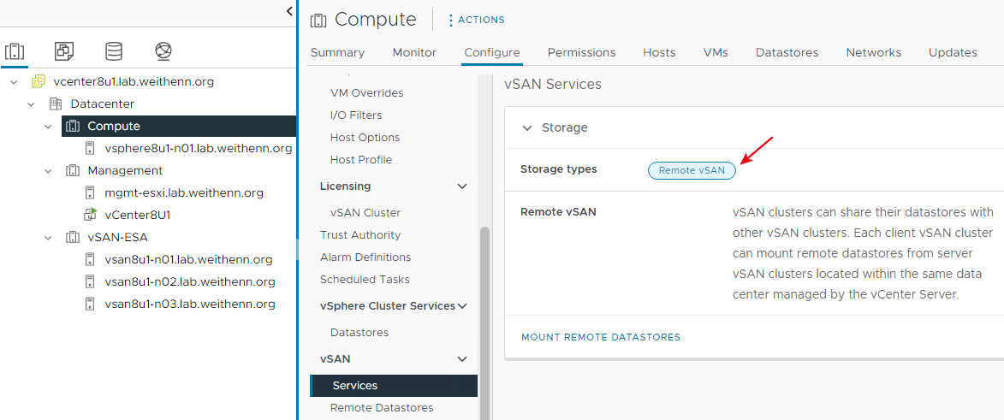The image size is (1004, 420).
Task: Open vSAN Cluster licensing page
Action: click(365, 212)
